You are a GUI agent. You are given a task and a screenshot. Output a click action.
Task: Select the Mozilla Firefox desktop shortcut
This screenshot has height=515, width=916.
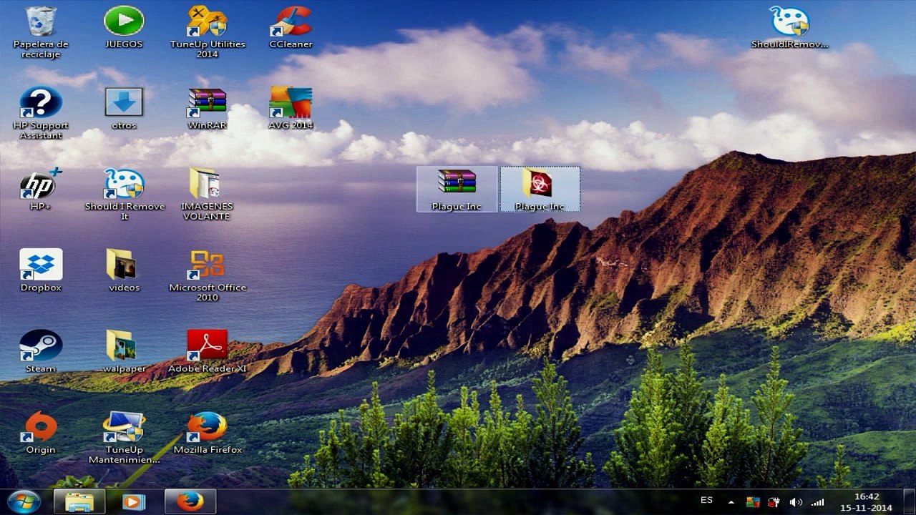208,433
